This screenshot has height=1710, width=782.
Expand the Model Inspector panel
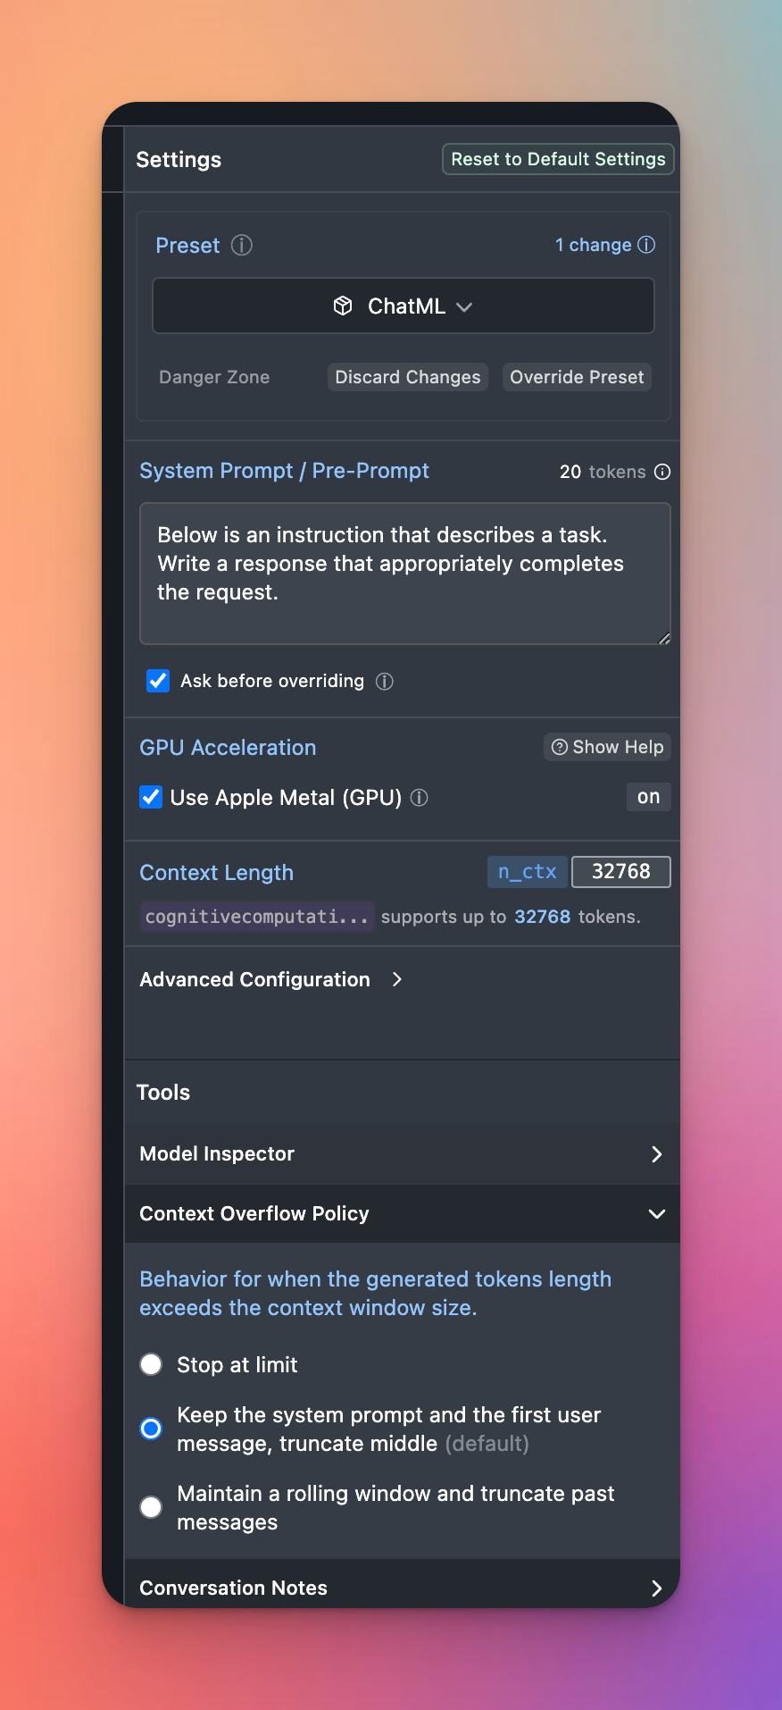pyautogui.click(x=402, y=1154)
